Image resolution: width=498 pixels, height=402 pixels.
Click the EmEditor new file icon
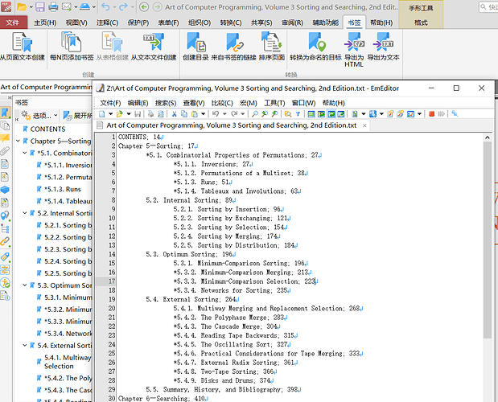click(102, 114)
